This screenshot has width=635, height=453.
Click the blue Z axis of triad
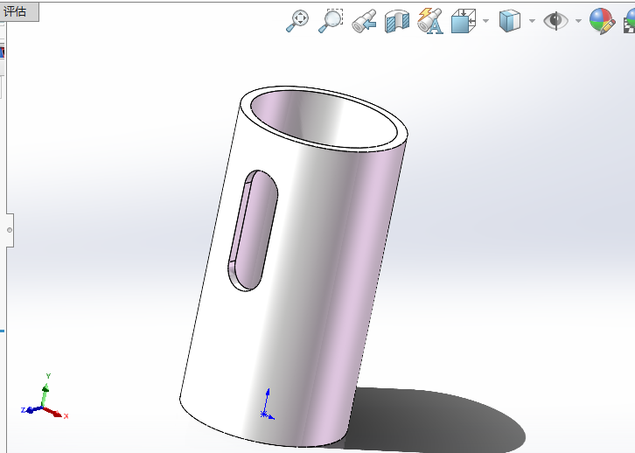31,409
